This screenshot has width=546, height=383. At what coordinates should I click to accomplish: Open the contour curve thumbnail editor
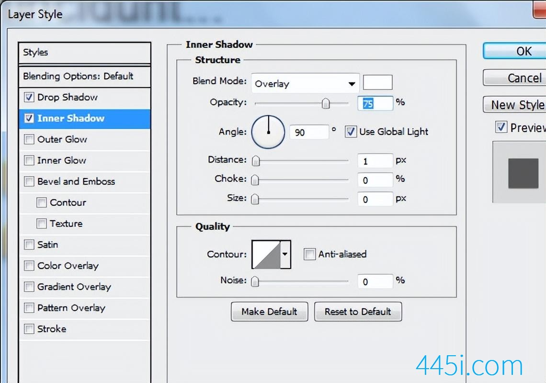coord(266,255)
